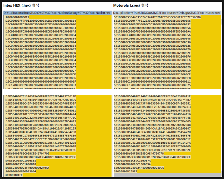Select srec line starting 'S3150800D574'
Viewport: 224px width, 179px height.
(152, 121)
